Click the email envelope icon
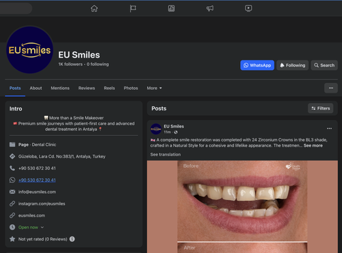The height and width of the screenshot is (253, 342). pyautogui.click(x=12, y=192)
